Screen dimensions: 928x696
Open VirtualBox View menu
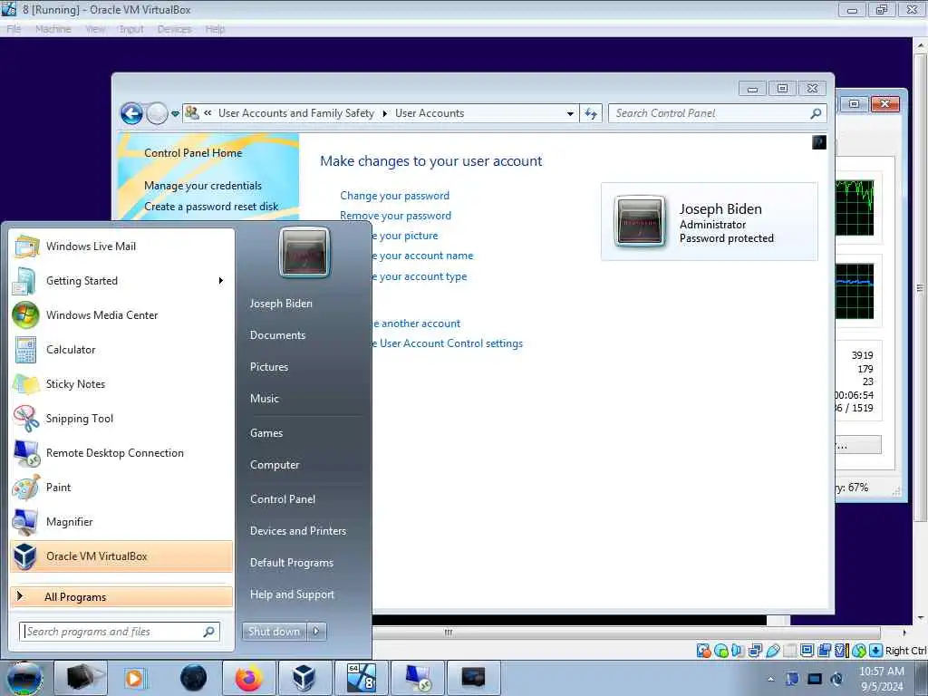tap(95, 29)
